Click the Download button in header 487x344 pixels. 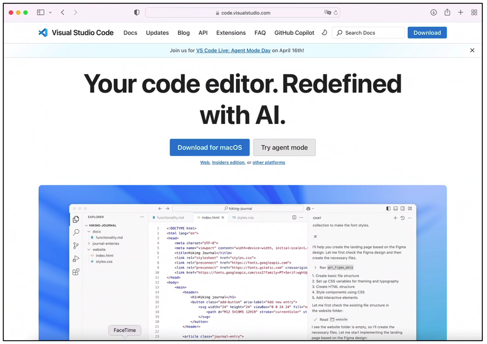click(x=427, y=33)
